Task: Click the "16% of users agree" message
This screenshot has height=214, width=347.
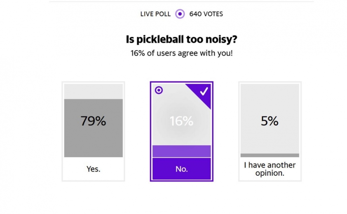Action: click(181, 53)
